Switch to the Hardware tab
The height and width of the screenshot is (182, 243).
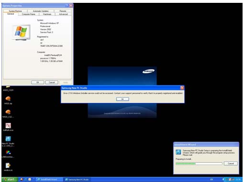pos(47,14)
